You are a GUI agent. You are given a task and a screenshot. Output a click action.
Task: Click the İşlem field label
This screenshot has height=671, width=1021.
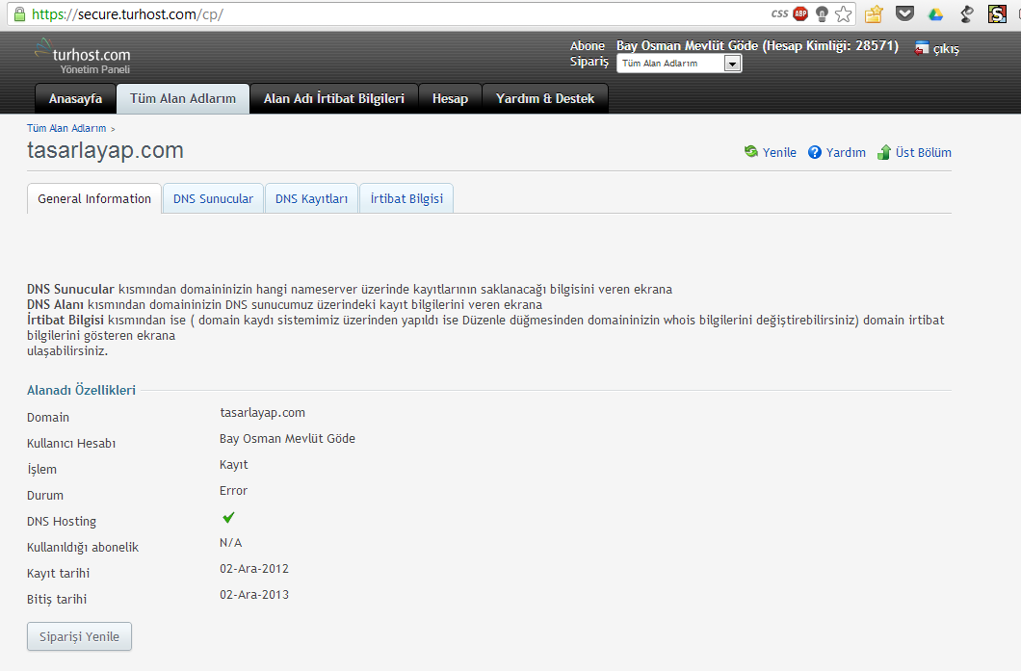pos(41,469)
